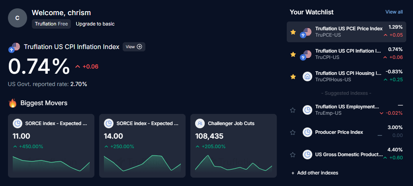This screenshot has width=413, height=186.
Task: Unstar Truflation US PCE Price Index
Action: (x=293, y=32)
